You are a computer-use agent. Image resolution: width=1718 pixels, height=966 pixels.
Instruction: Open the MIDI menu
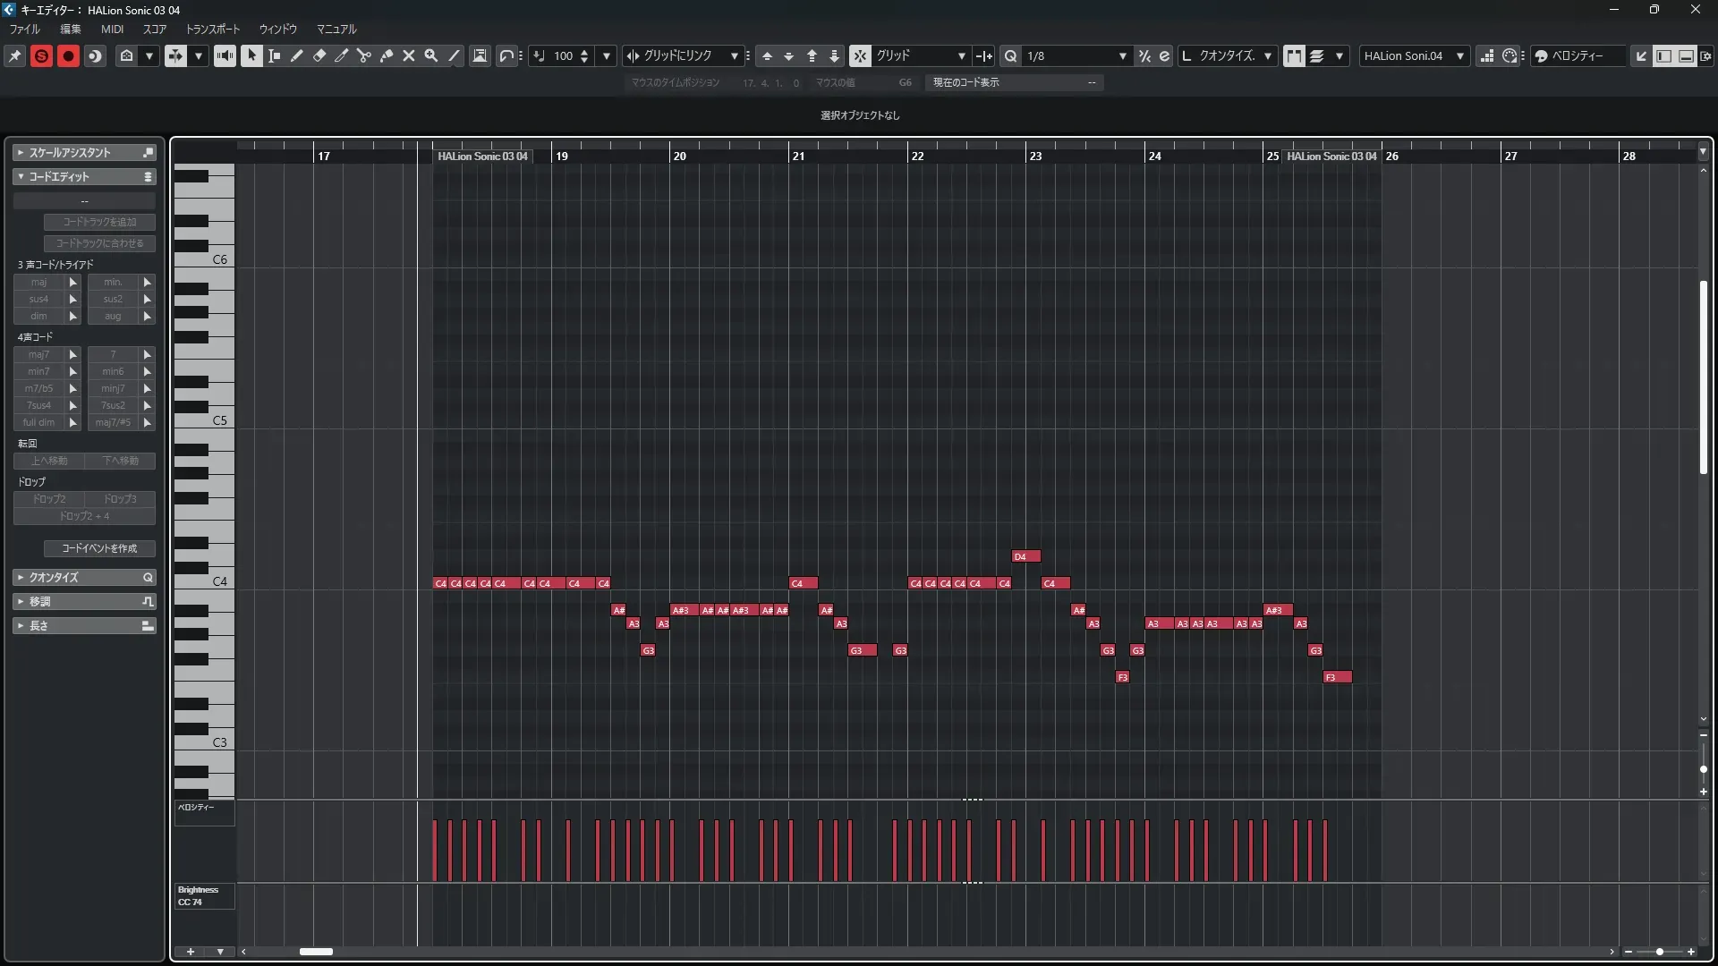coord(112,29)
